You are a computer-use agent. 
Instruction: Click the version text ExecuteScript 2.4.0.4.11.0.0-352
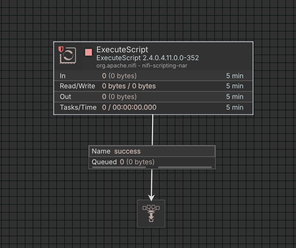148,58
